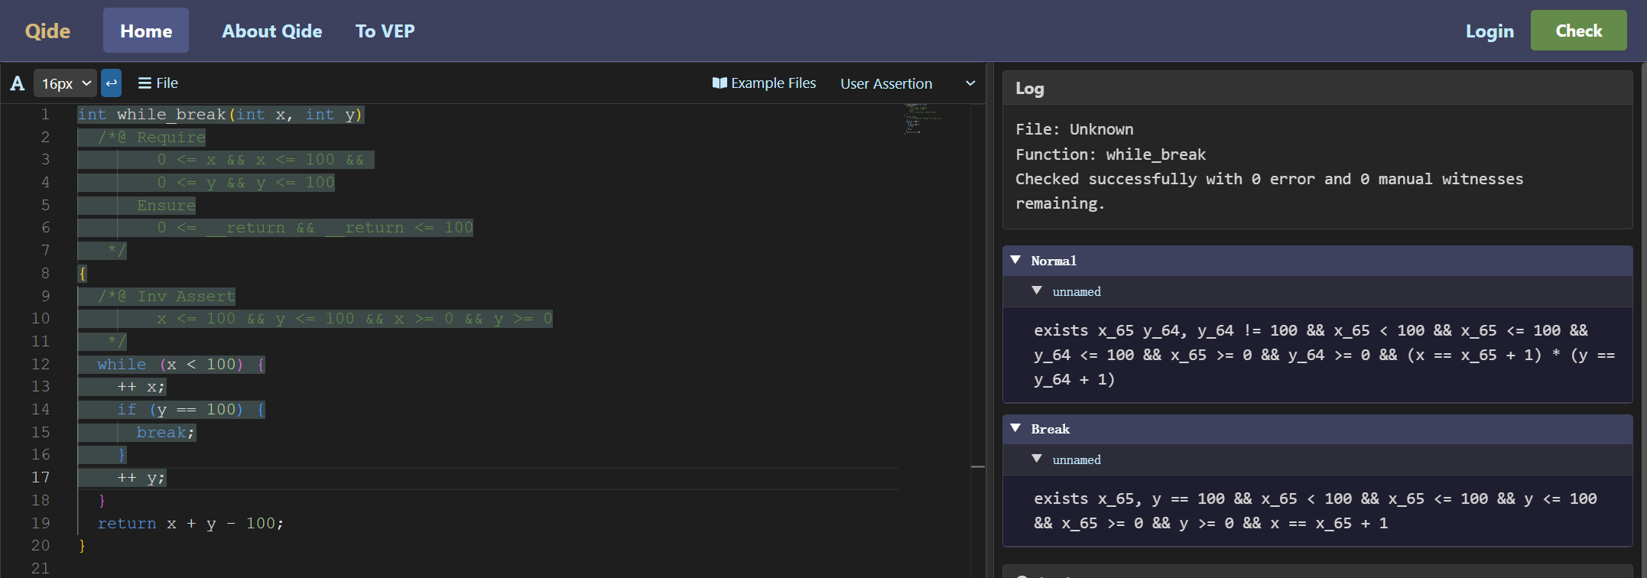Click the 'while (x < 100) {' line
This screenshot has height=578, width=1647.
180,365
